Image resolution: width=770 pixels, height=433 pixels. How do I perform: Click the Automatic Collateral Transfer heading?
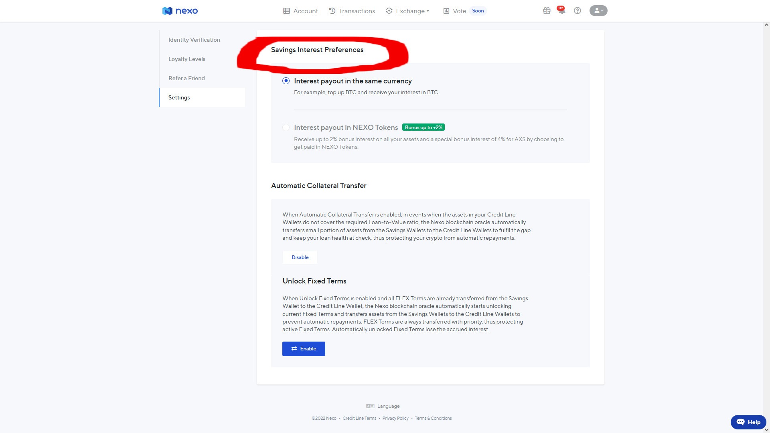pyautogui.click(x=319, y=186)
